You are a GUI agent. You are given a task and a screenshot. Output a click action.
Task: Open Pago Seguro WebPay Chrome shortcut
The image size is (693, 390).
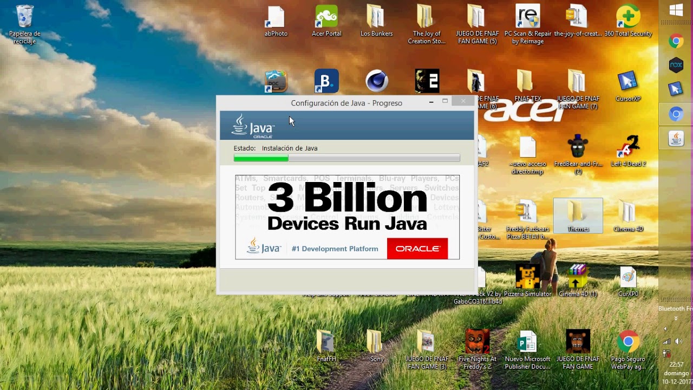click(628, 350)
